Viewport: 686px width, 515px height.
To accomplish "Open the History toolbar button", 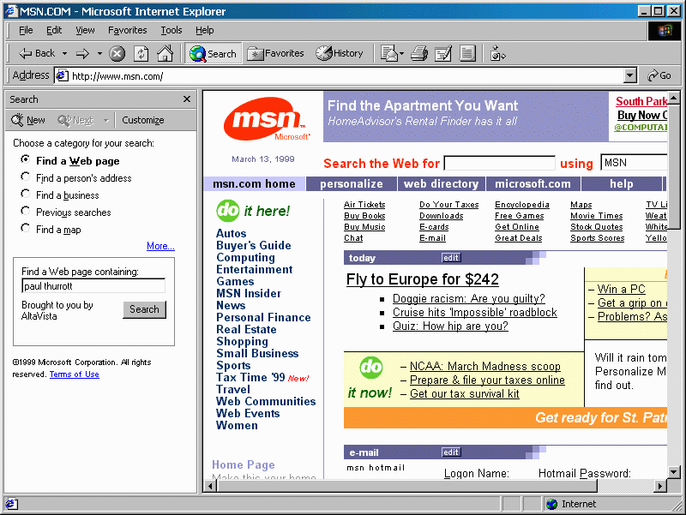I will coord(340,53).
